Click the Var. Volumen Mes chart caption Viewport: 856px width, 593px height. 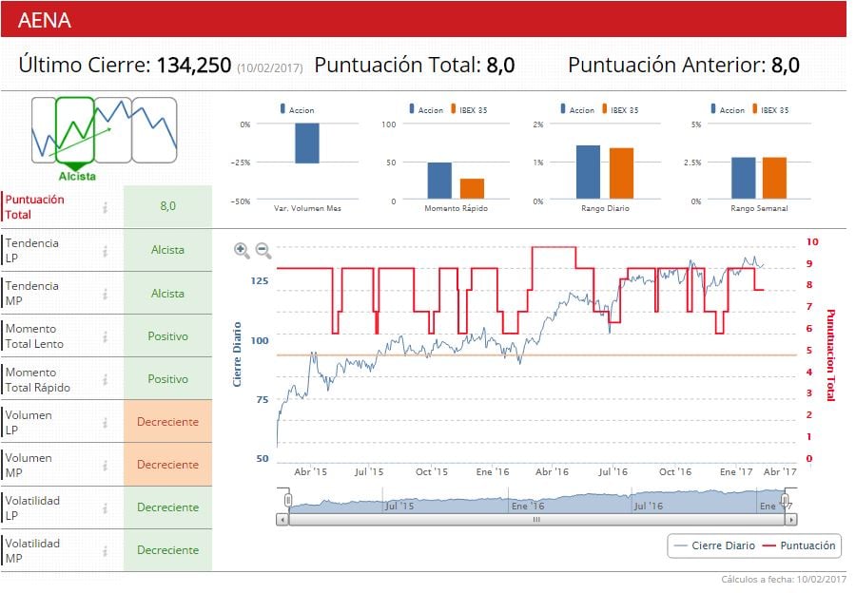pos(307,208)
